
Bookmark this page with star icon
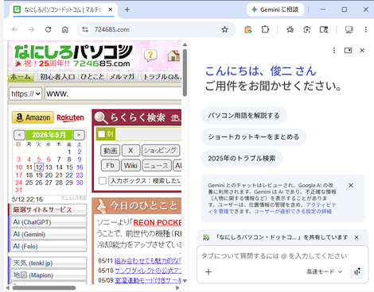click(225, 29)
